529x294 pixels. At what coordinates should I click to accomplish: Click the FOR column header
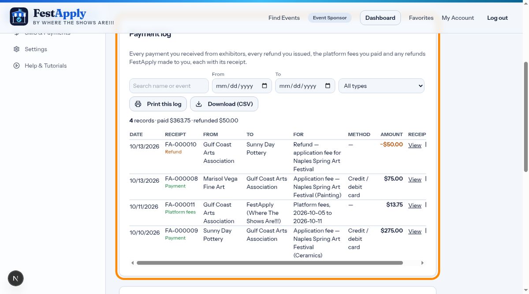[298, 134]
